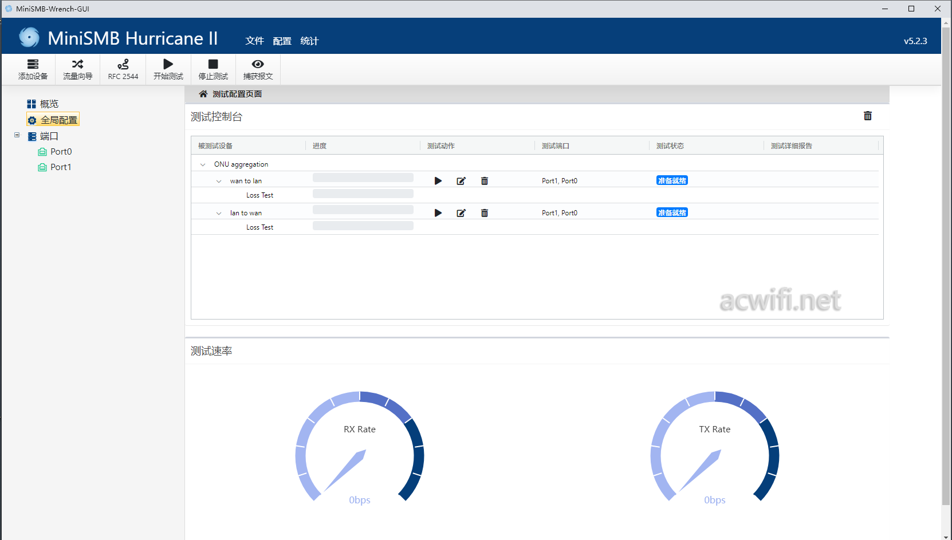The width and height of the screenshot is (952, 540).
Task: Open the 统计 menu
Action: [x=309, y=41]
